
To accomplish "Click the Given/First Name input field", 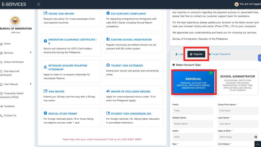I will pyautogui.click(x=238, y=111).
